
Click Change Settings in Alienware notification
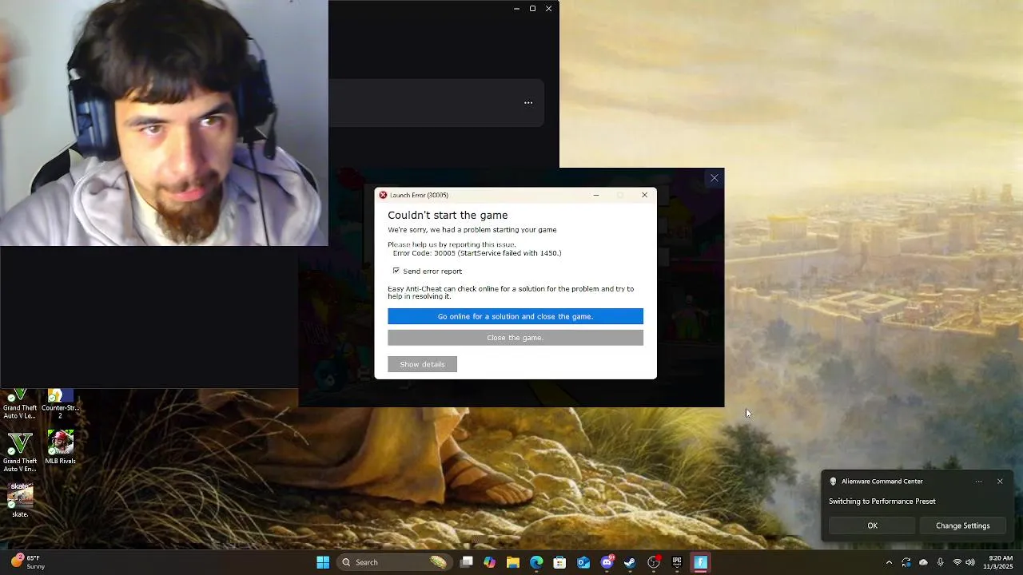click(962, 525)
